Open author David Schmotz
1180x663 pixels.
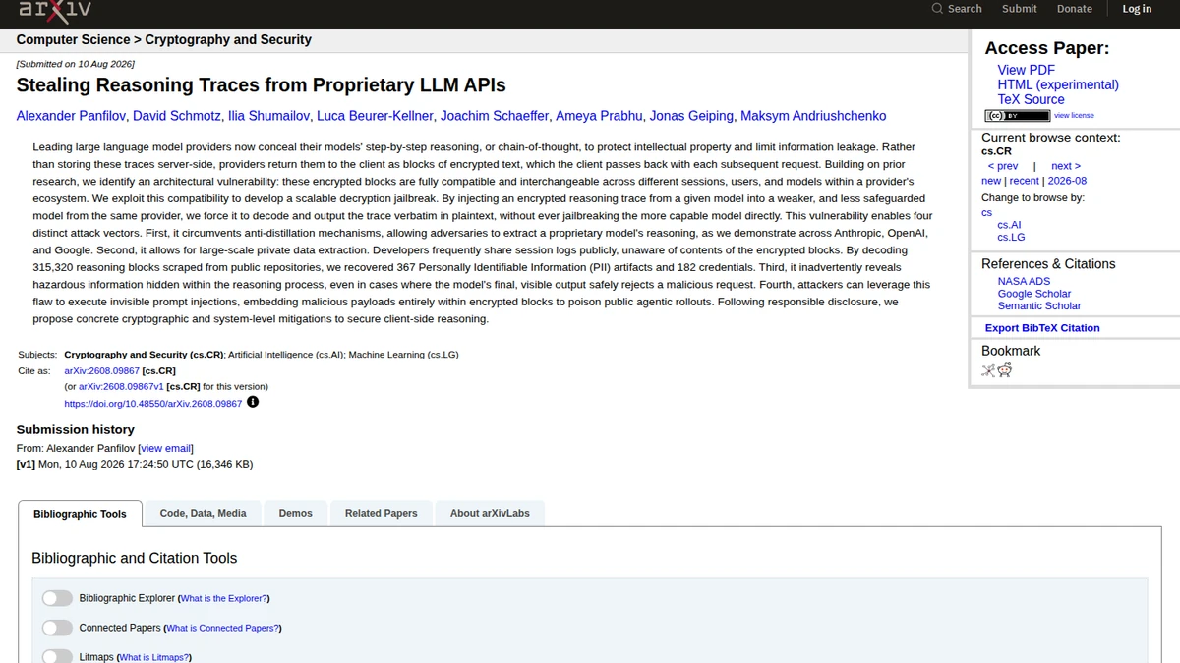pyautogui.click(x=177, y=116)
